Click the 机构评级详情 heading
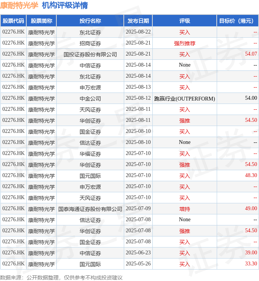 tap(65, 5)
